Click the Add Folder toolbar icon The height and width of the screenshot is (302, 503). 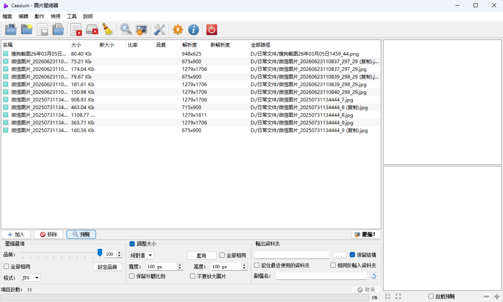click(27, 29)
